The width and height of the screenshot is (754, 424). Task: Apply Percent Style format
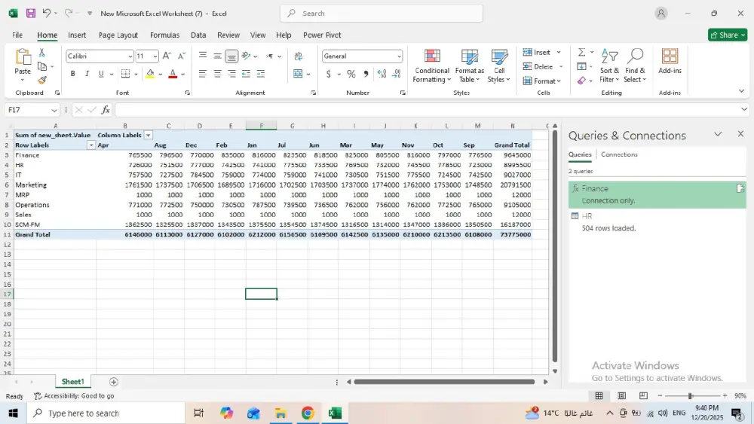pos(351,74)
